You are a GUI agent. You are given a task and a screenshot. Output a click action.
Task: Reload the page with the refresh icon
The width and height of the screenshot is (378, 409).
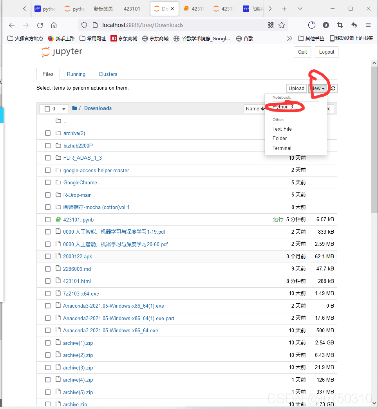40,25
